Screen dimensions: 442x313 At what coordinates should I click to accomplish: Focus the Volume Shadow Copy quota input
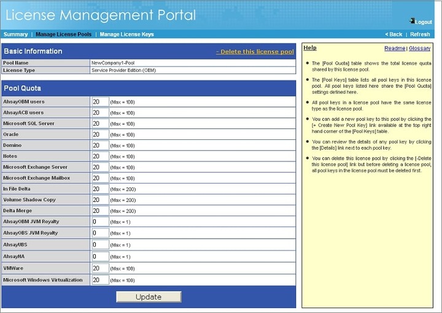100,200
